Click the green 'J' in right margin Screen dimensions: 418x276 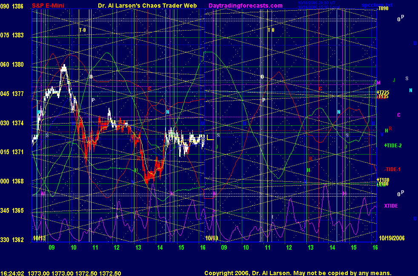click(394, 80)
